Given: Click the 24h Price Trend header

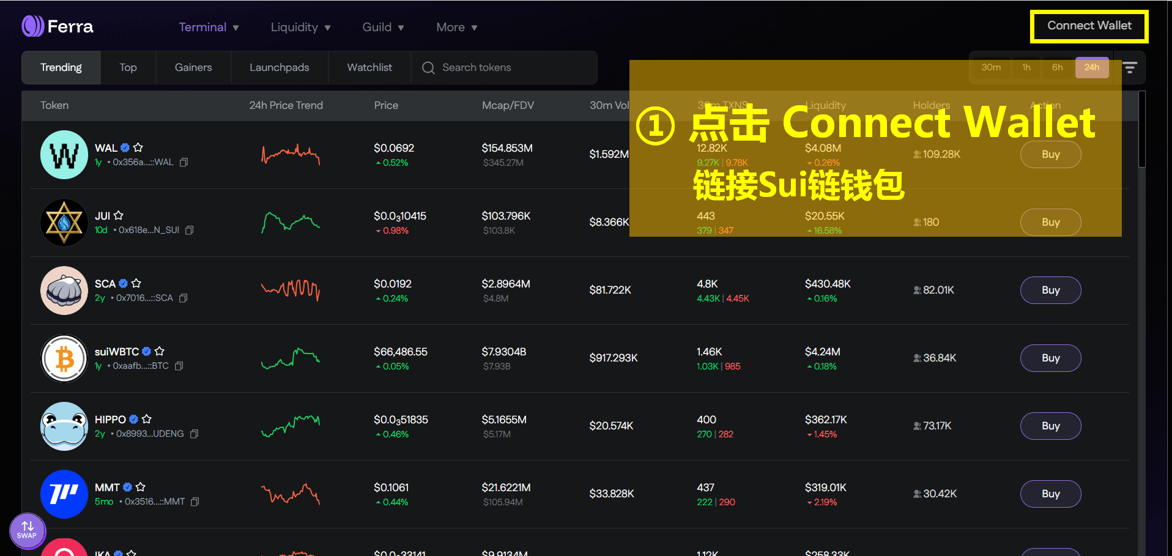Looking at the screenshot, I should pyautogui.click(x=286, y=105).
